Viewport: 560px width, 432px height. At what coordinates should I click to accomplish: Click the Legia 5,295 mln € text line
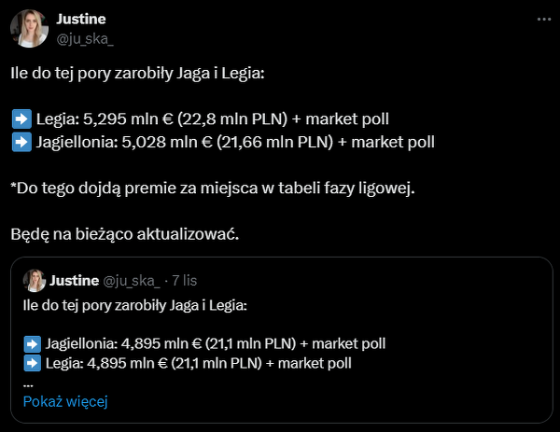tap(213, 118)
